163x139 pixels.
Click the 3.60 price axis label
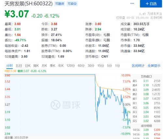[x=7, y=75]
